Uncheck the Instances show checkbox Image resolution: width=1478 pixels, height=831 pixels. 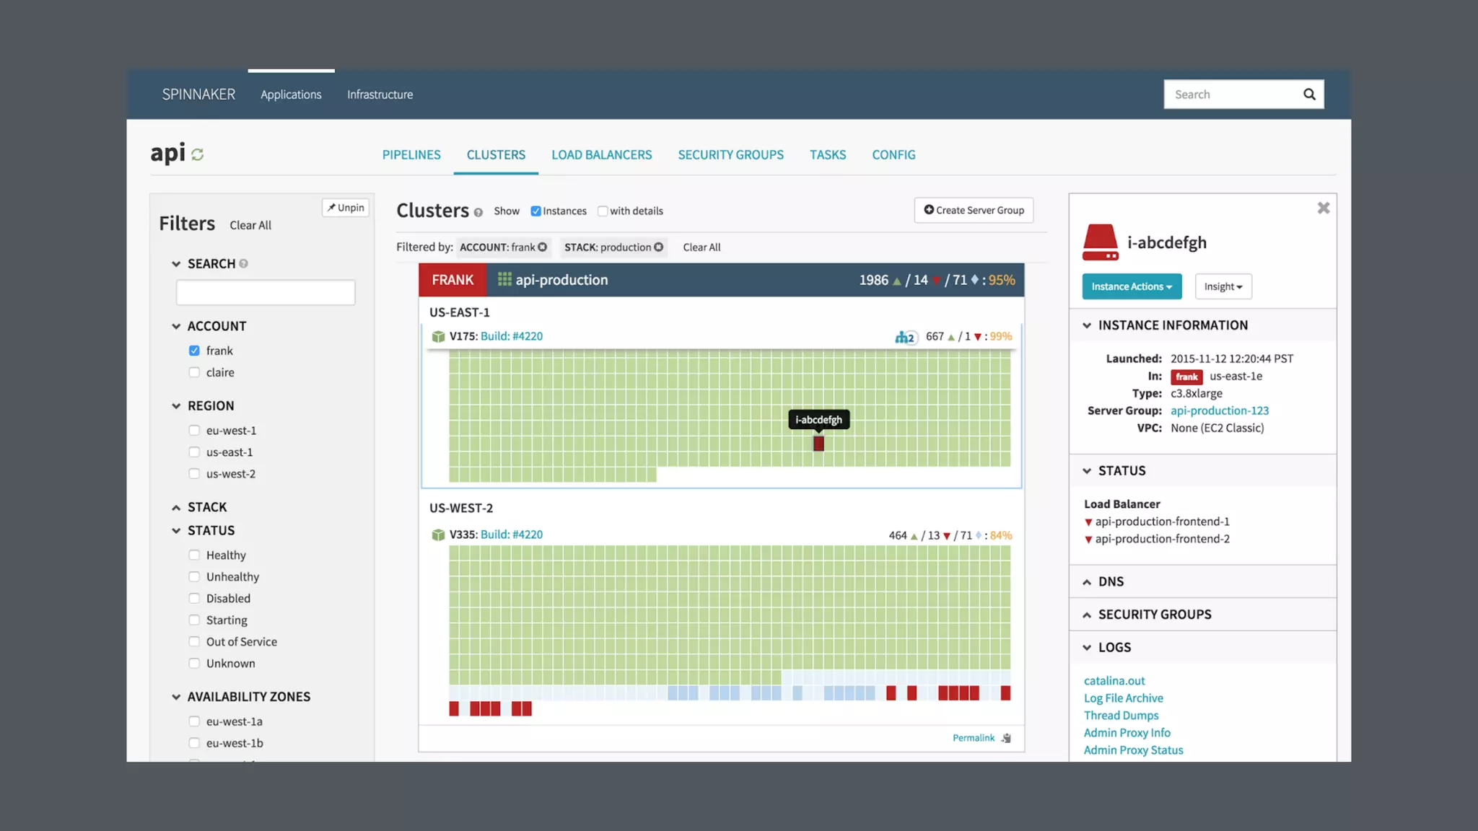(x=535, y=211)
